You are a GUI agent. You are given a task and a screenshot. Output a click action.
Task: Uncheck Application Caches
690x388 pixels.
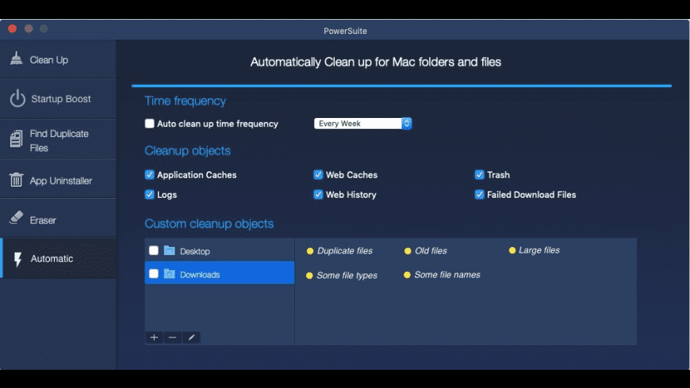point(150,174)
